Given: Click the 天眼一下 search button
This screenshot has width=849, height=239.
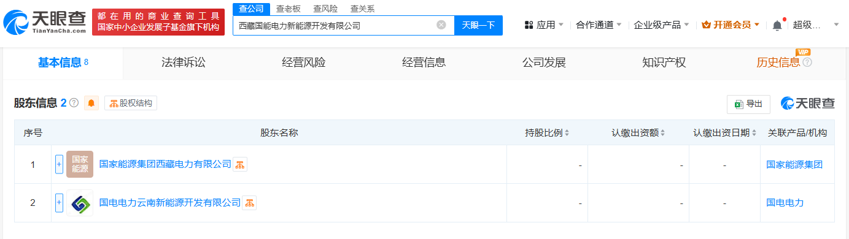Looking at the screenshot, I should [x=478, y=25].
